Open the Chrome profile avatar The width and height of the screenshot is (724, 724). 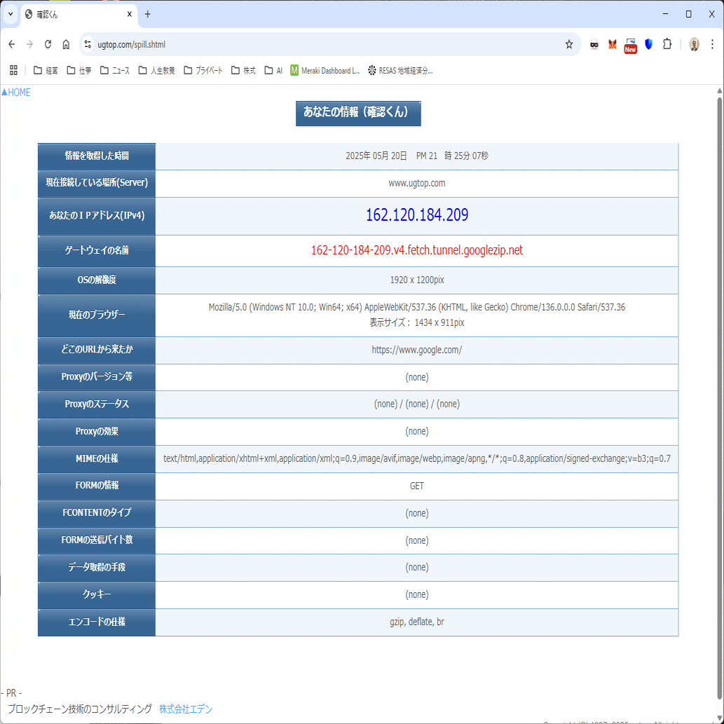694,44
